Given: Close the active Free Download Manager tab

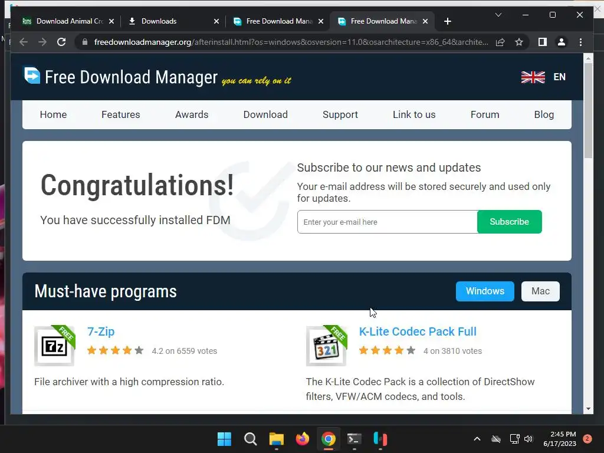Looking at the screenshot, I should click(425, 22).
